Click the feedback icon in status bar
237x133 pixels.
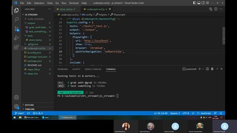point(215,113)
